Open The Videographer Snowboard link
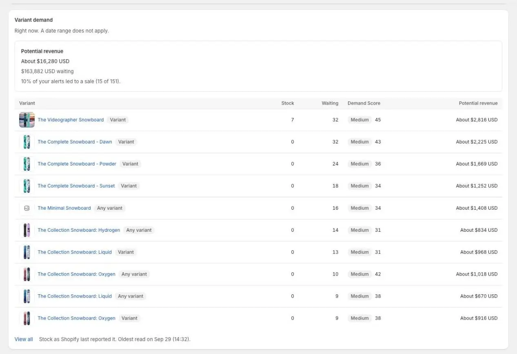 (71, 120)
